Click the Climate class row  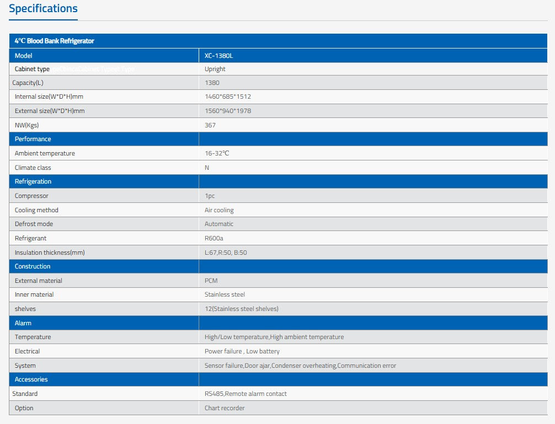(x=31, y=167)
